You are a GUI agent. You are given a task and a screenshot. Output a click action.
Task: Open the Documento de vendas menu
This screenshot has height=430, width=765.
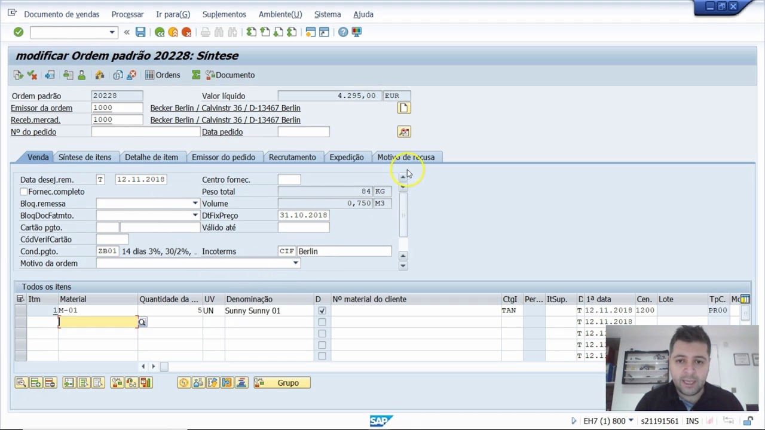[x=62, y=14]
